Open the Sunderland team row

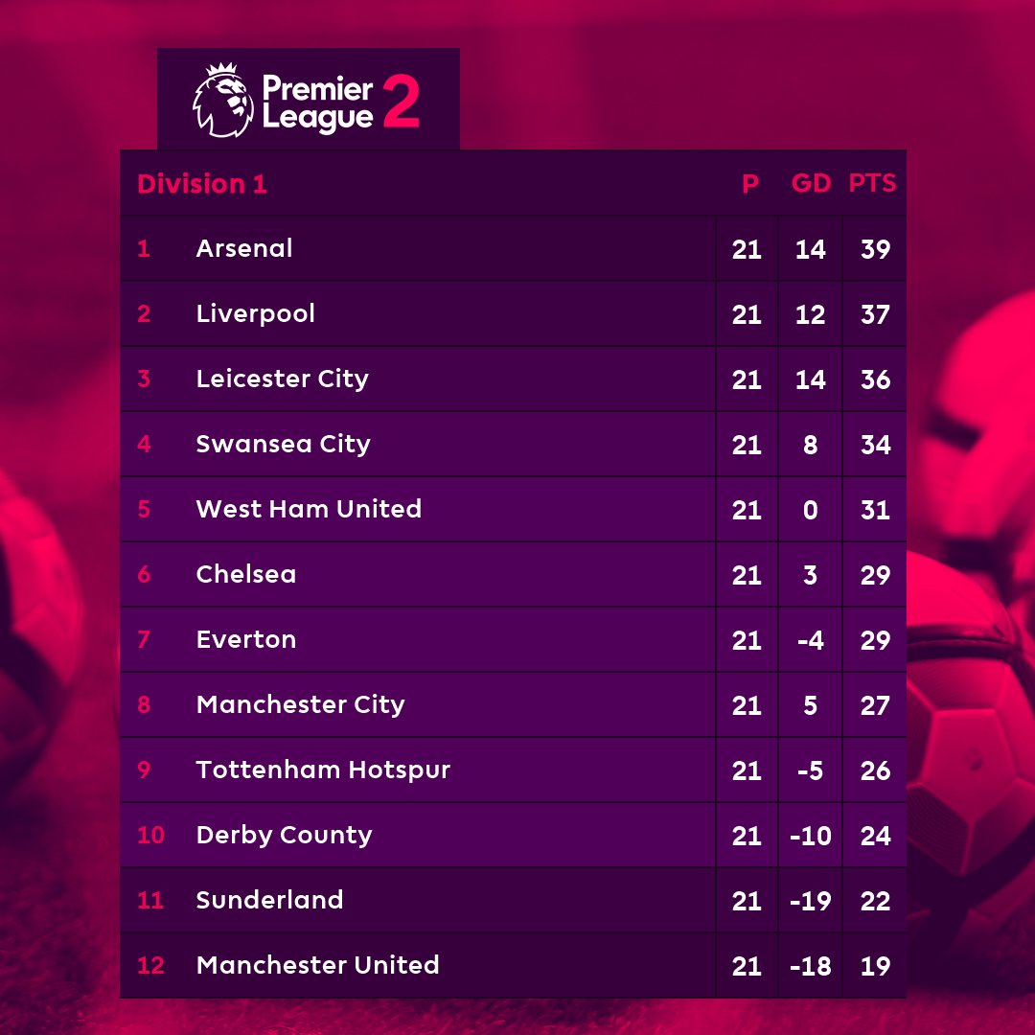[513, 900]
